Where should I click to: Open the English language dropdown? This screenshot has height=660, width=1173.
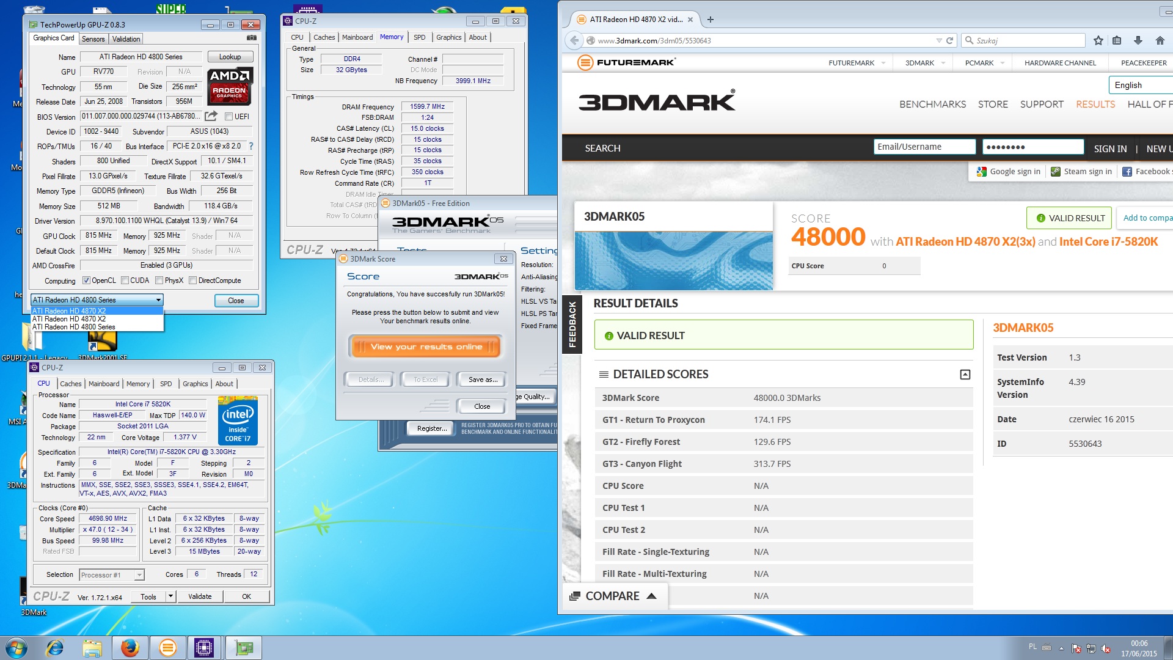tap(1140, 85)
